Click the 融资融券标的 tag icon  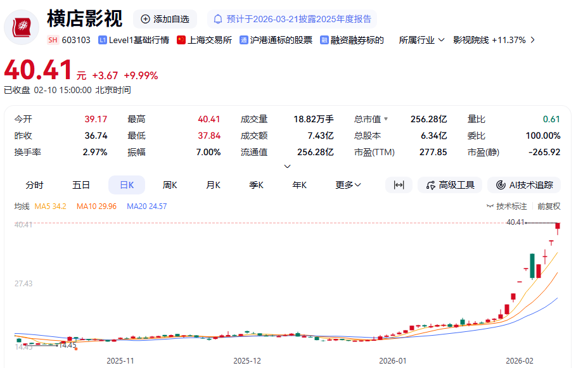click(x=324, y=40)
